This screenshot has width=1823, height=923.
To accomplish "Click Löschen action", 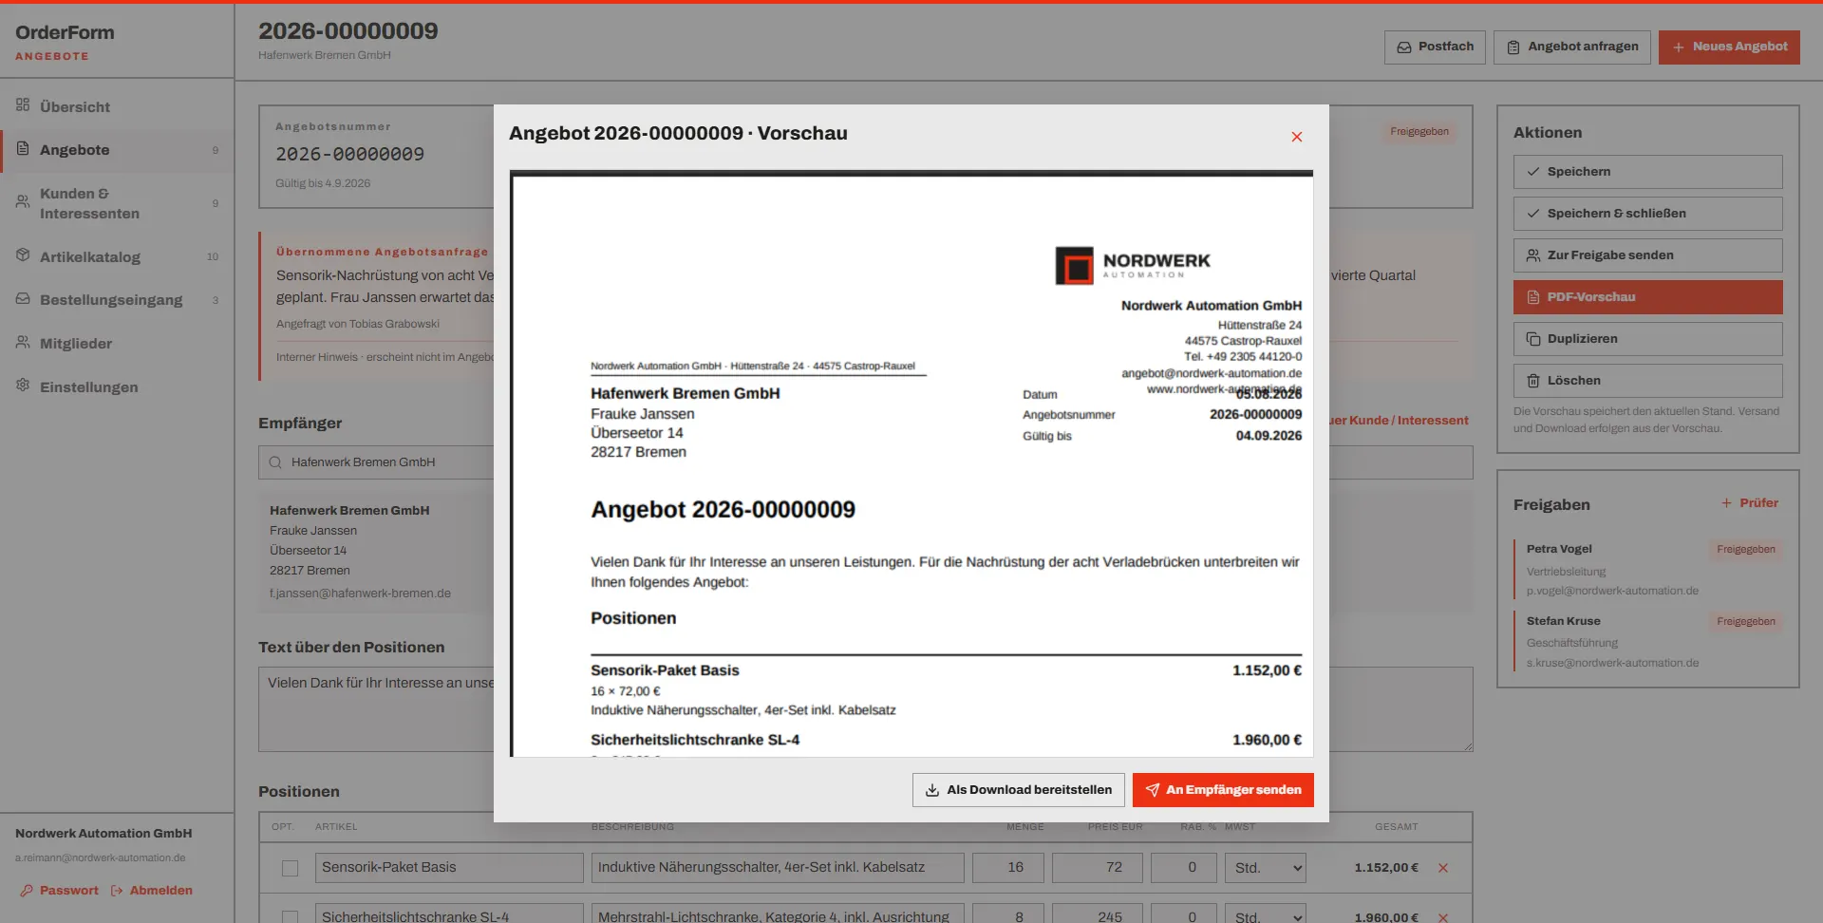I will pyautogui.click(x=1647, y=381).
